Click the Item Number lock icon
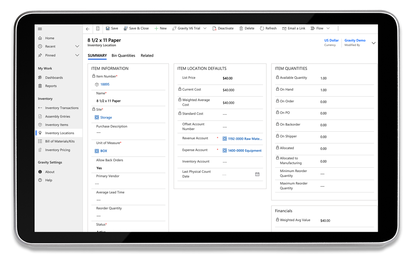This screenshot has width=413, height=270. [93, 76]
